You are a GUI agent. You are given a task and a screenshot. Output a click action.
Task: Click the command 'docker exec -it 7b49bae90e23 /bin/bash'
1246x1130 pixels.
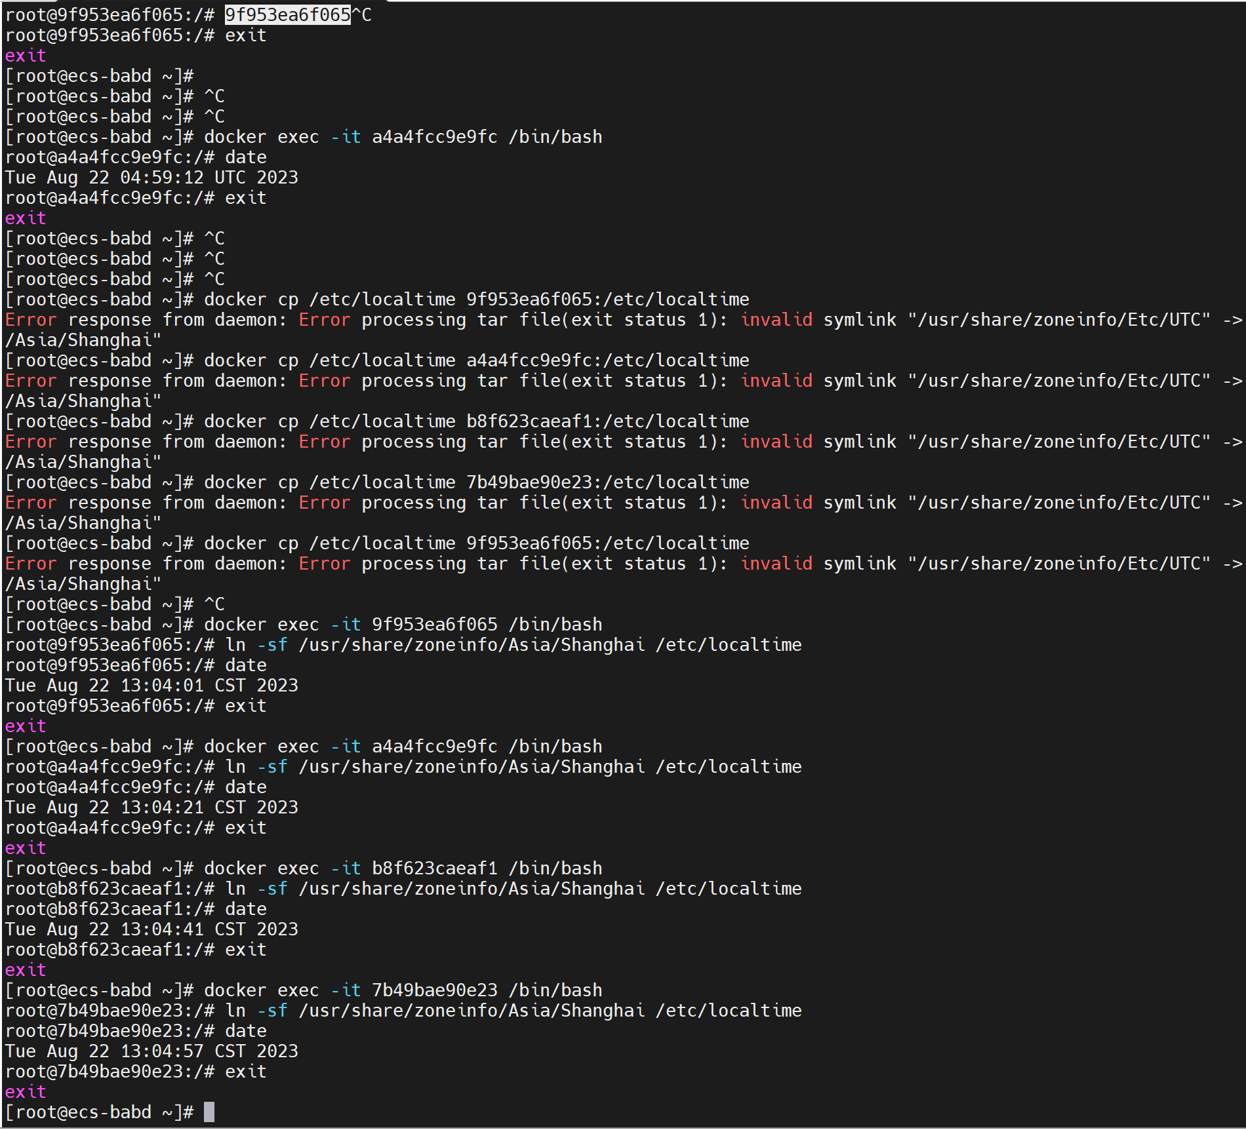point(403,990)
